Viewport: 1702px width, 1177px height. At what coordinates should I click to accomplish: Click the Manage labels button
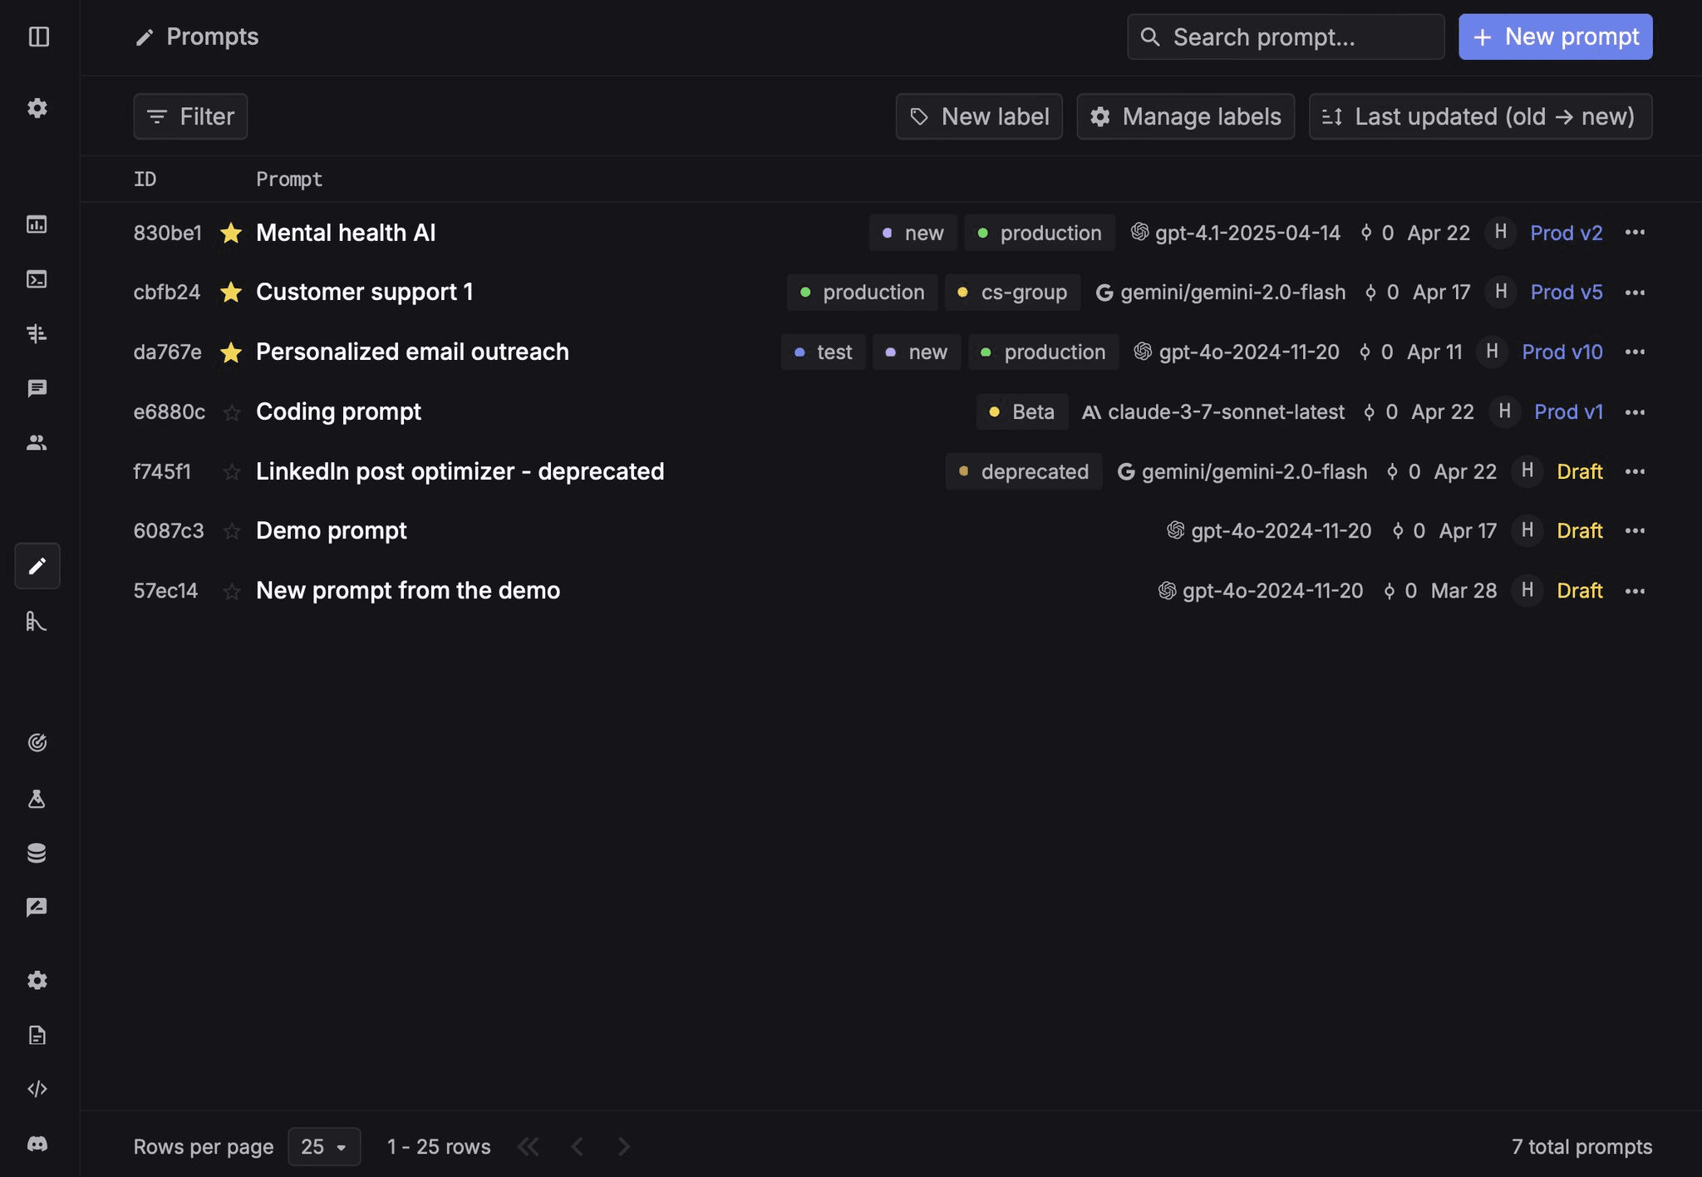(1185, 116)
